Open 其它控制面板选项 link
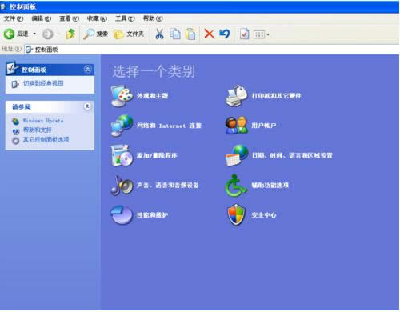The width and height of the screenshot is (400, 312). [x=46, y=139]
